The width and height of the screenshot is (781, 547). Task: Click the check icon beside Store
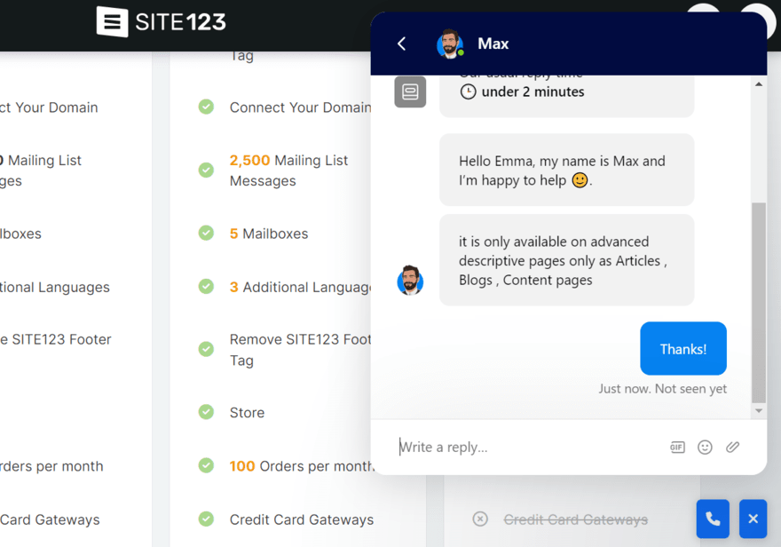pos(206,412)
